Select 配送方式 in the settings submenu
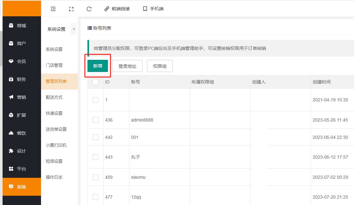354x205 pixels. (x=54, y=97)
